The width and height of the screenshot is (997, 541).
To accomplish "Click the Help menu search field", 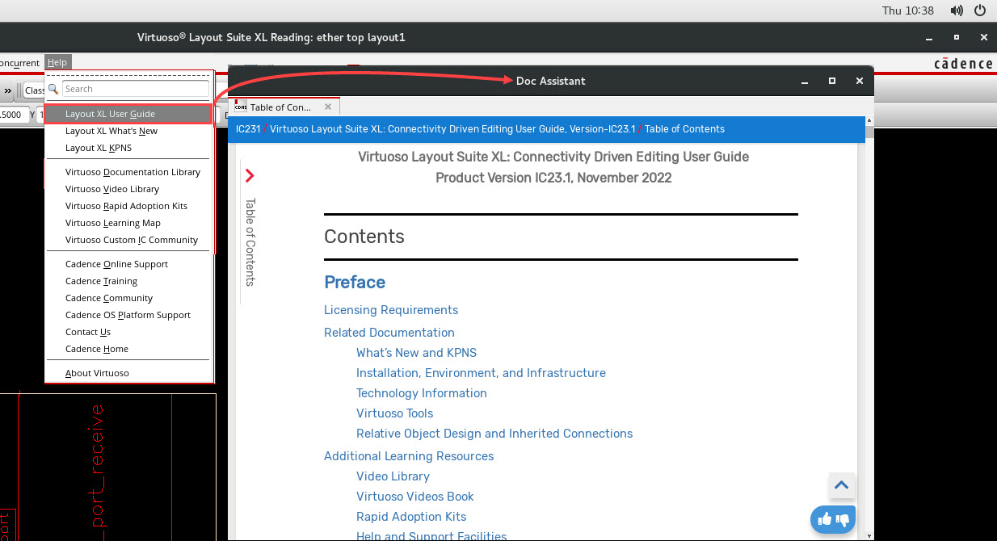I will point(136,89).
